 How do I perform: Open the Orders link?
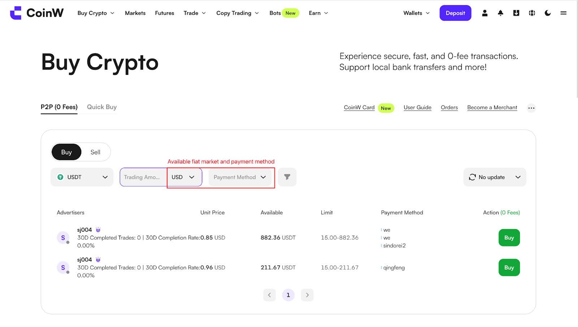[449, 108]
